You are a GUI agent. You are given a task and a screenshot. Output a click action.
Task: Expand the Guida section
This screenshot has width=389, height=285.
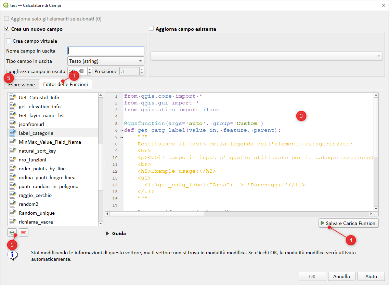tap(108, 233)
